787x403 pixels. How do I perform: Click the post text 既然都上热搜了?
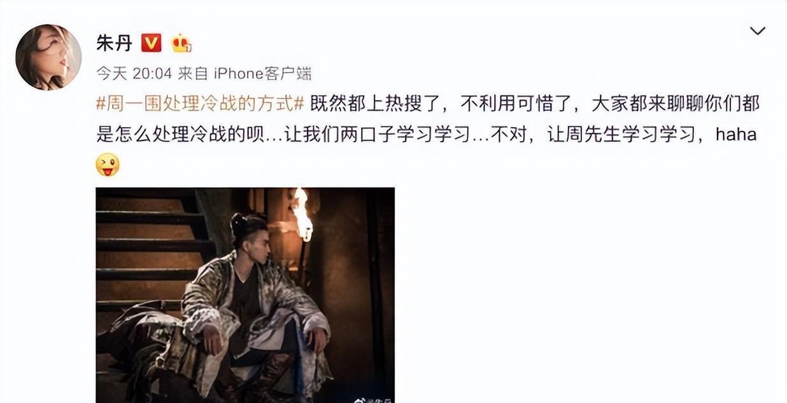[x=376, y=104]
